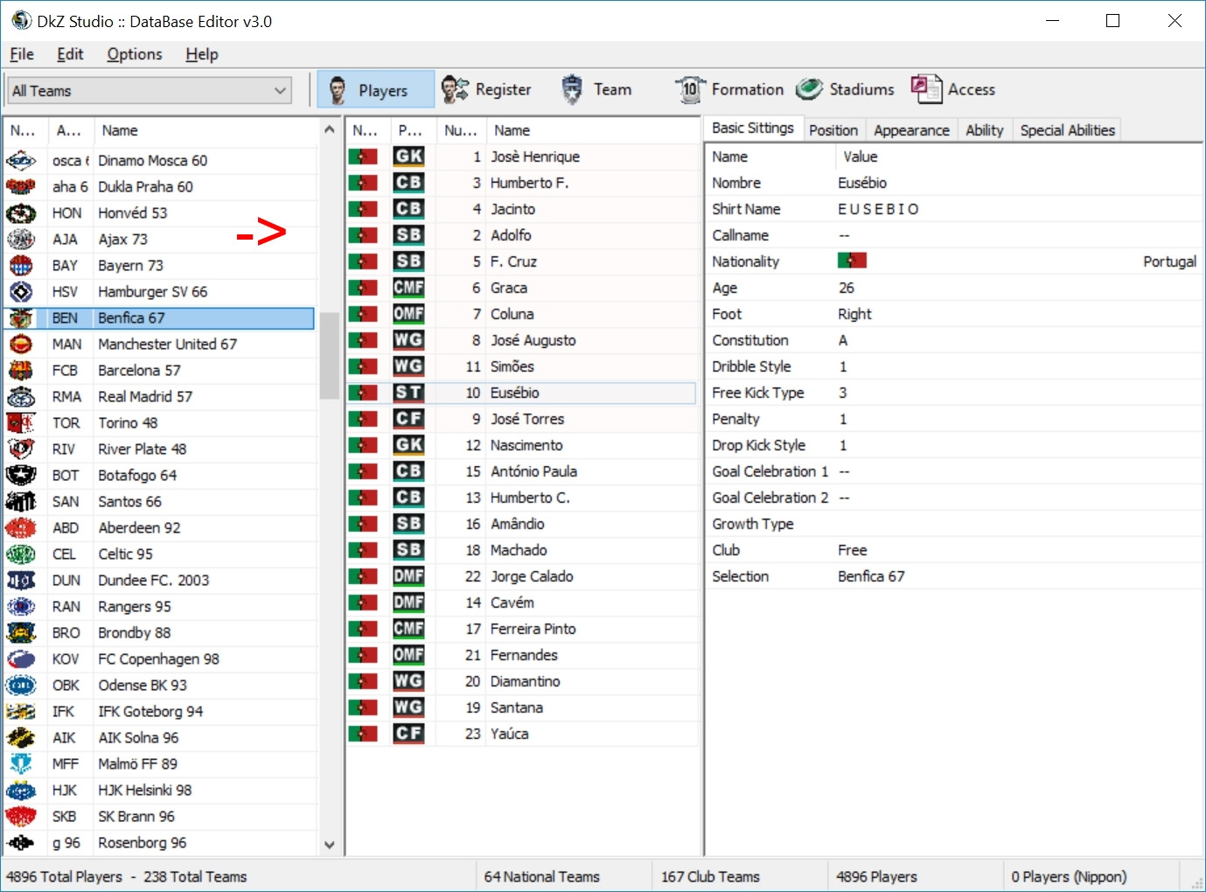Click the Club value Free
The image size is (1206, 892).
853,550
